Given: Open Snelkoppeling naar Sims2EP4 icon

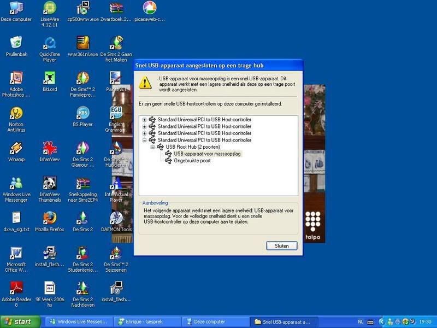Looking at the screenshot, I should click(x=83, y=189).
